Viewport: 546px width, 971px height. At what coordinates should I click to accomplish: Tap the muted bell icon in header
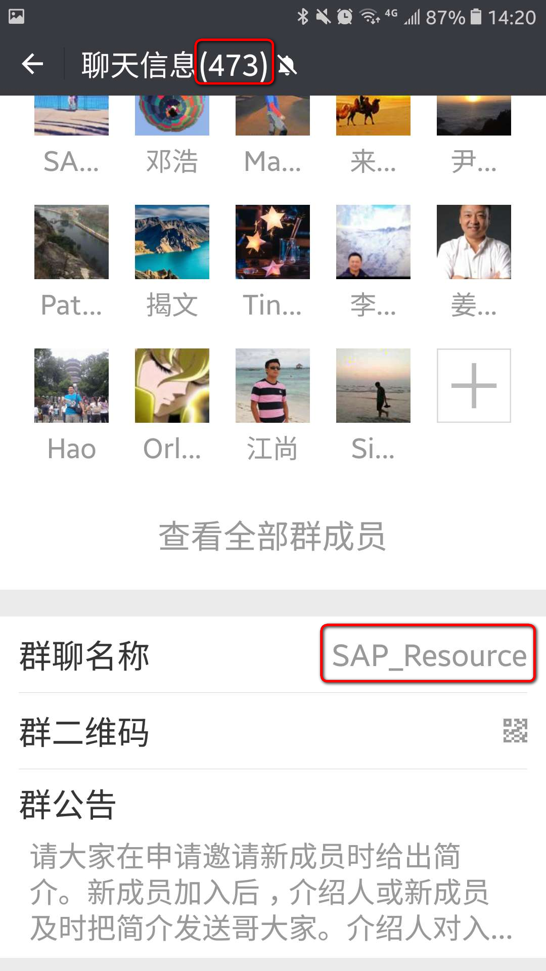tap(288, 66)
